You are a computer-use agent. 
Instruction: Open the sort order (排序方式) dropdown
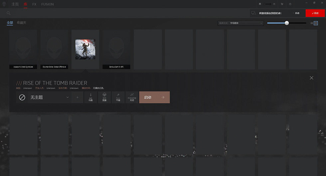pyautogui.click(x=241, y=23)
